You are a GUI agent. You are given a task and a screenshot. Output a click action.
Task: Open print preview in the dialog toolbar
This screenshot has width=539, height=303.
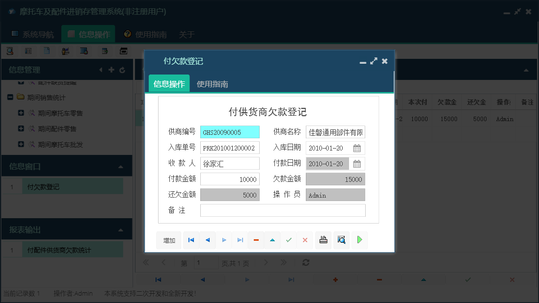point(341,240)
